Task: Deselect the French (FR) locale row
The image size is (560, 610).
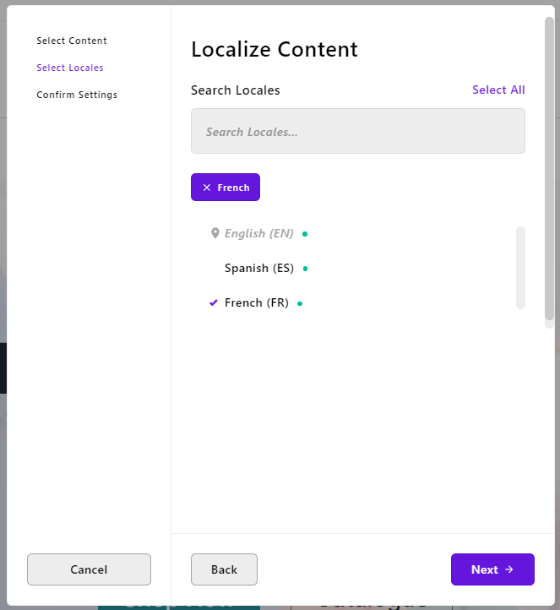Action: point(257,303)
